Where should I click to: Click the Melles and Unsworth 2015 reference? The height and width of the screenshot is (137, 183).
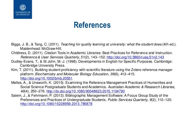93,87
